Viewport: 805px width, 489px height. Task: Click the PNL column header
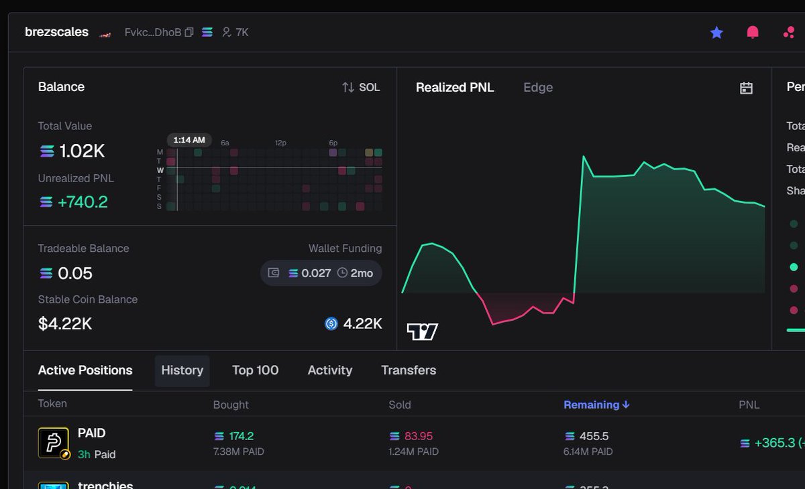pyautogui.click(x=749, y=405)
